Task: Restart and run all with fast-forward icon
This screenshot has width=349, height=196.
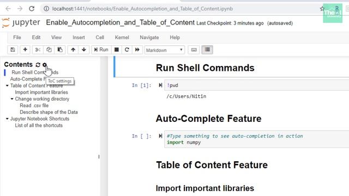Action: point(137,50)
